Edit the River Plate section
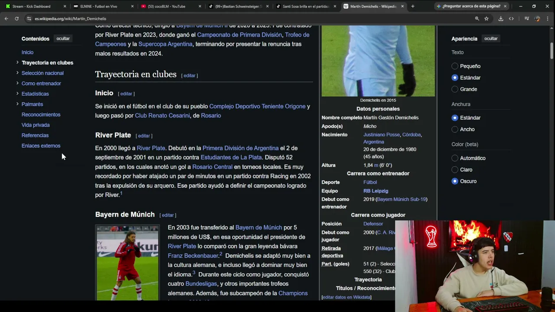The width and height of the screenshot is (555, 312). coord(144,136)
